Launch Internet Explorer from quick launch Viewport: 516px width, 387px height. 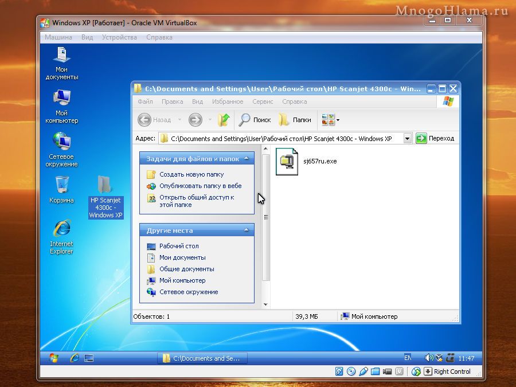[x=75, y=358]
